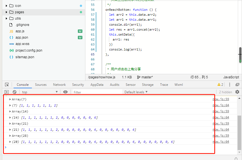Viewport: 242px width, 160px height.
Task: Open the Default levels dropdown
Action: coord(136,92)
